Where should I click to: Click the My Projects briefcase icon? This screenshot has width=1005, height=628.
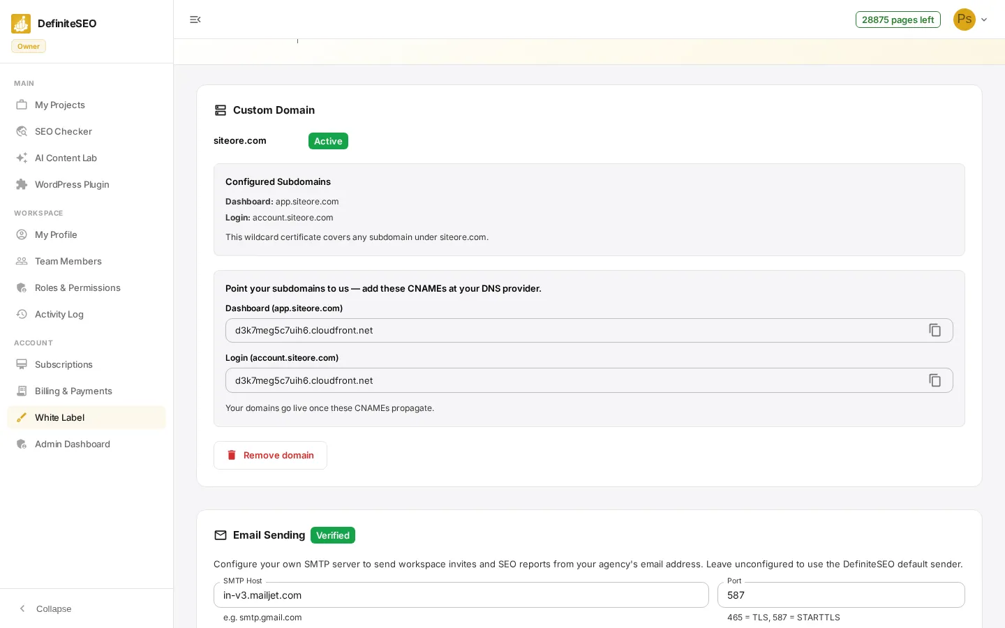(22, 105)
